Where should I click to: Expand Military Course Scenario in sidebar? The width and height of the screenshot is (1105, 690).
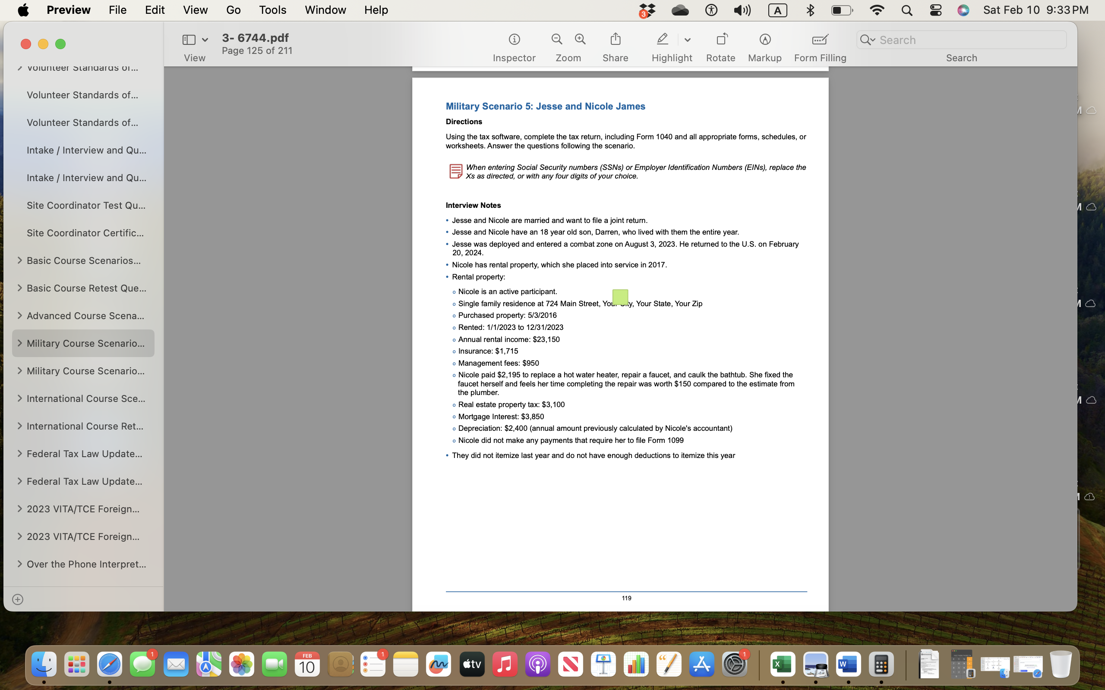(19, 343)
